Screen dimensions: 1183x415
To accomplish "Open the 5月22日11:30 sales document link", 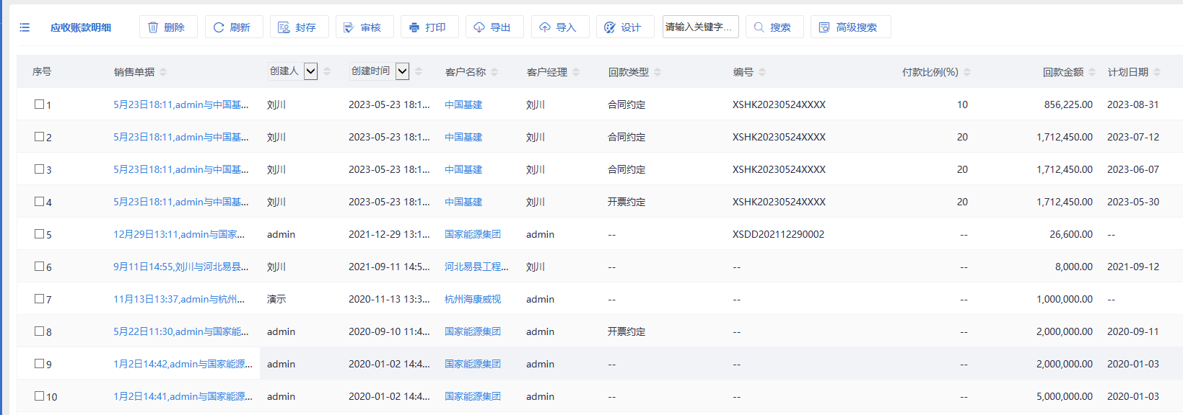I will 181,331.
